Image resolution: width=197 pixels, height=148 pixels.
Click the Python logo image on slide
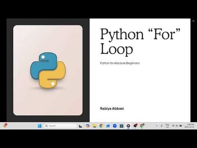click(48, 70)
